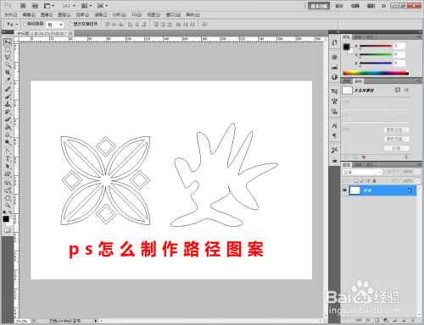424x325 pixels.
Task: Toggle lock image pixels brush icon
Action: point(362,181)
